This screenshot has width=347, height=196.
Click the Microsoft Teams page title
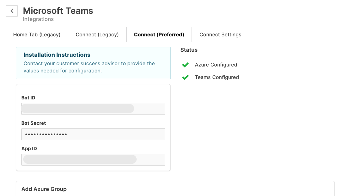click(x=58, y=11)
